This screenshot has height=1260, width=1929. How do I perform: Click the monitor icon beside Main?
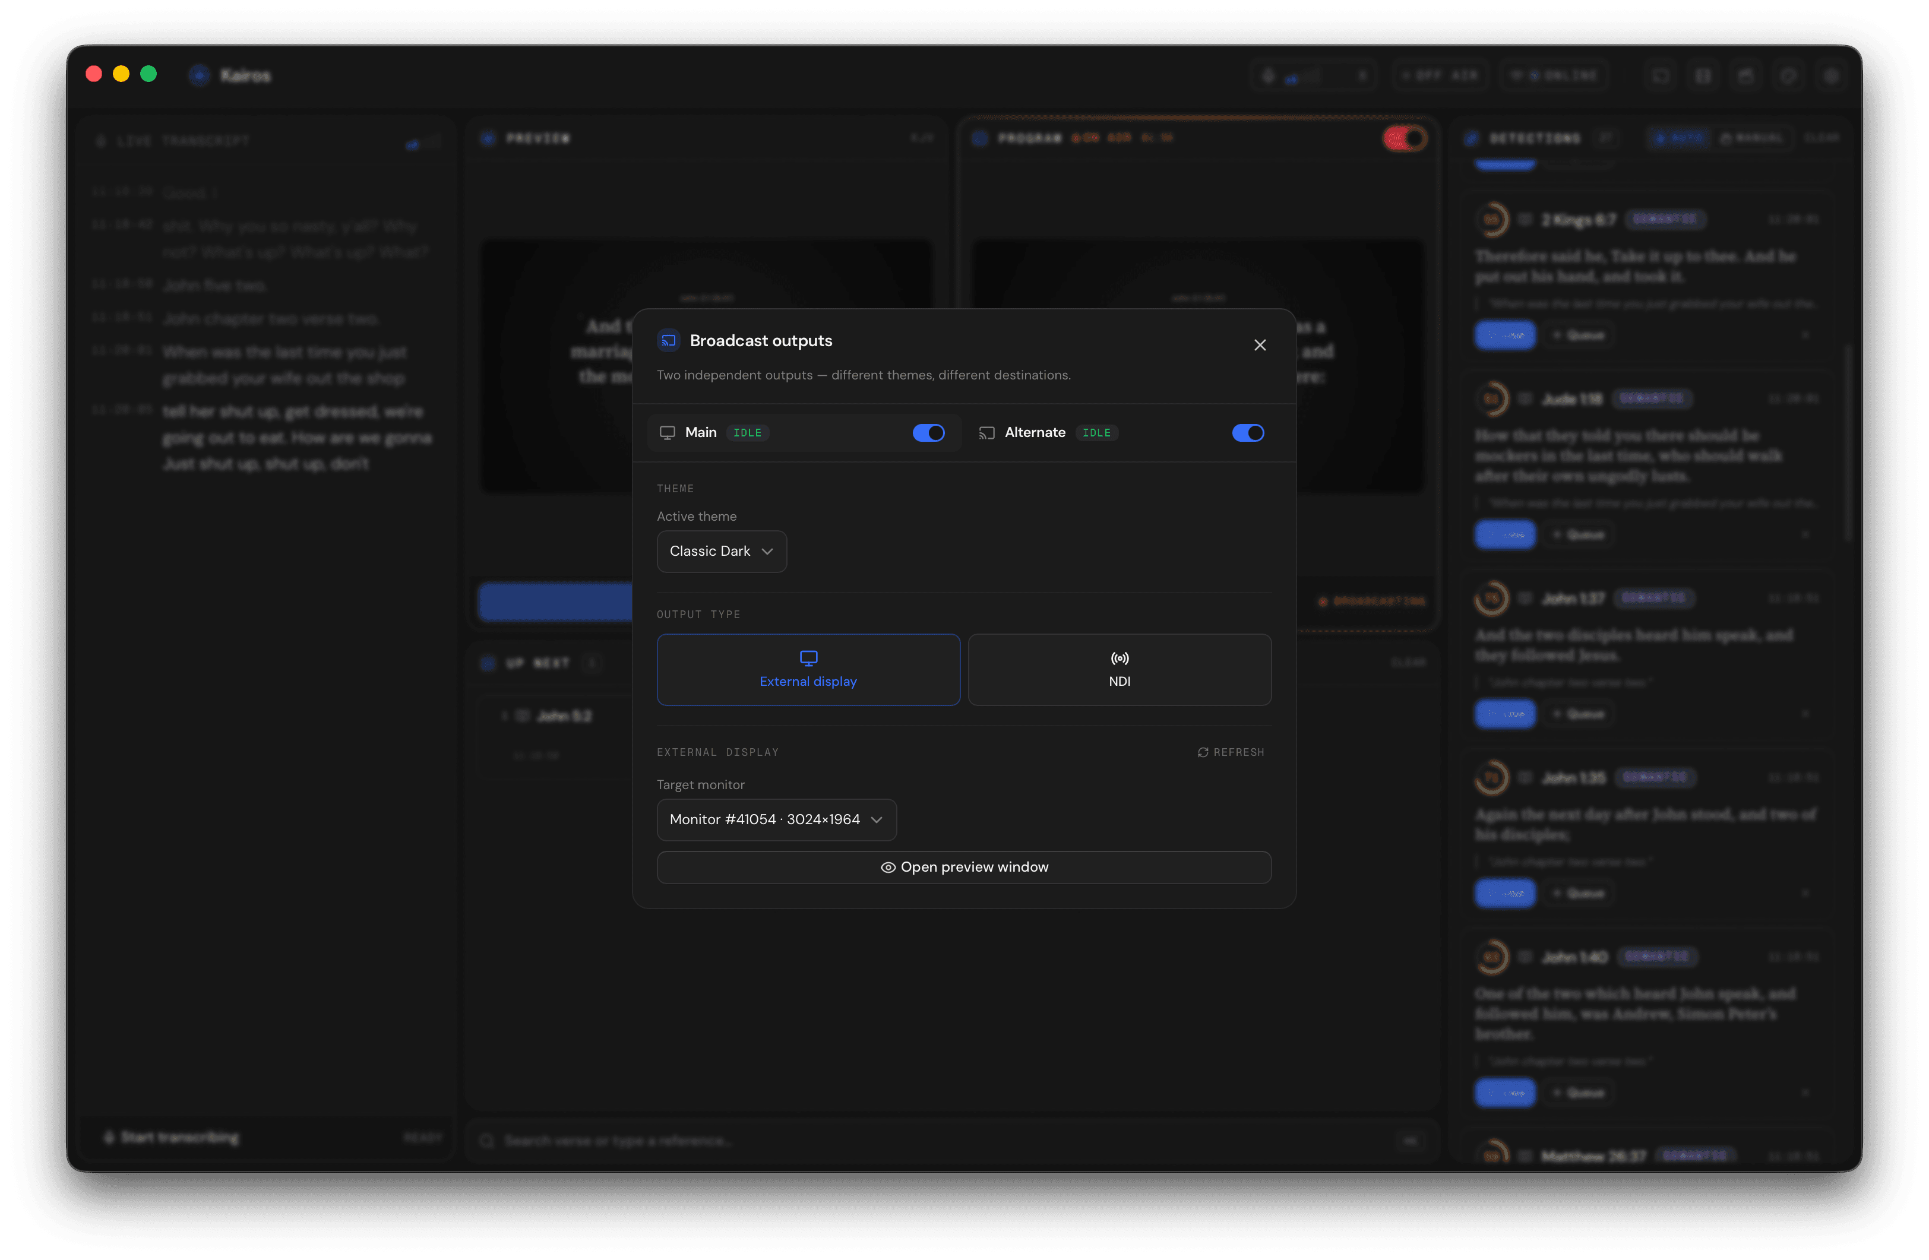click(667, 433)
